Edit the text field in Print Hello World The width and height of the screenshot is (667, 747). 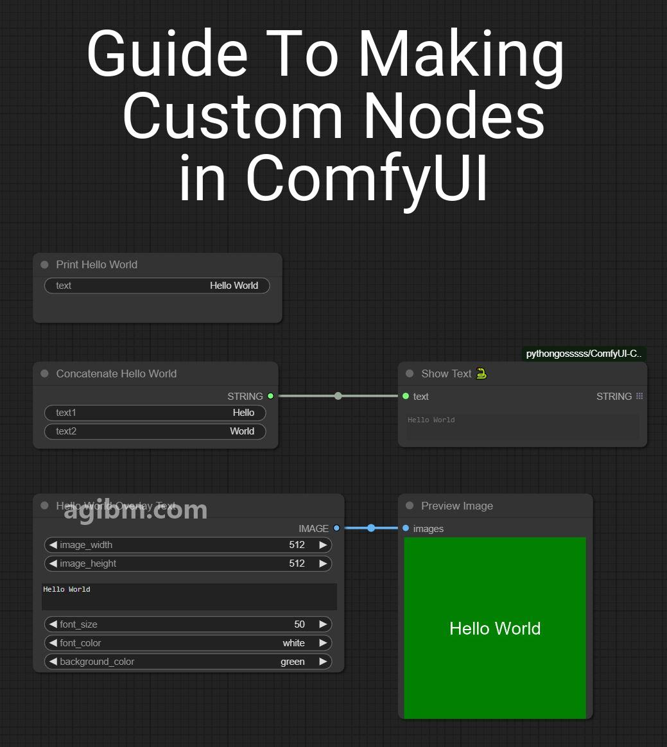coord(157,286)
